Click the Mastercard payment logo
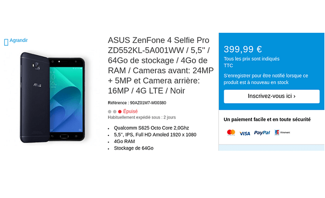325x198 pixels. 231,133
